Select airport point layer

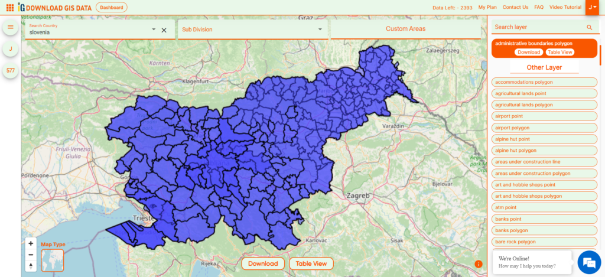click(544, 116)
